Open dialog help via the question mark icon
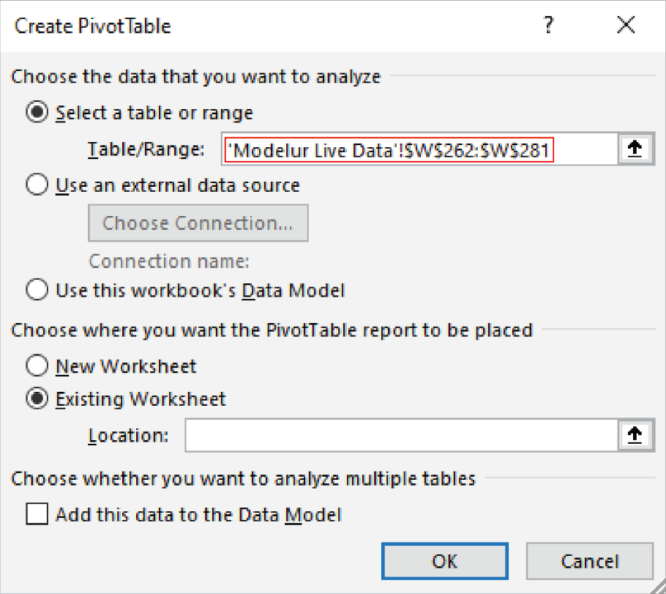Viewport: 666px width, 594px height. 550,24
